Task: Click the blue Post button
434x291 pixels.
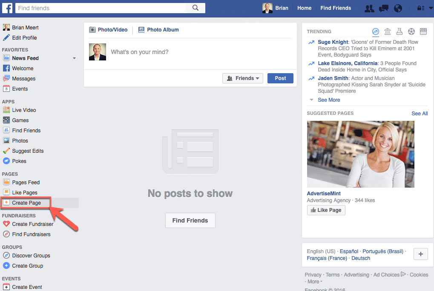Action: pos(280,78)
